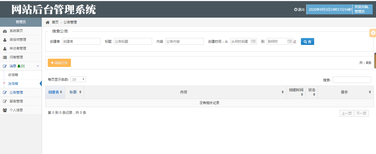Click the 网站后台管理系统 title

[x=54, y=10]
